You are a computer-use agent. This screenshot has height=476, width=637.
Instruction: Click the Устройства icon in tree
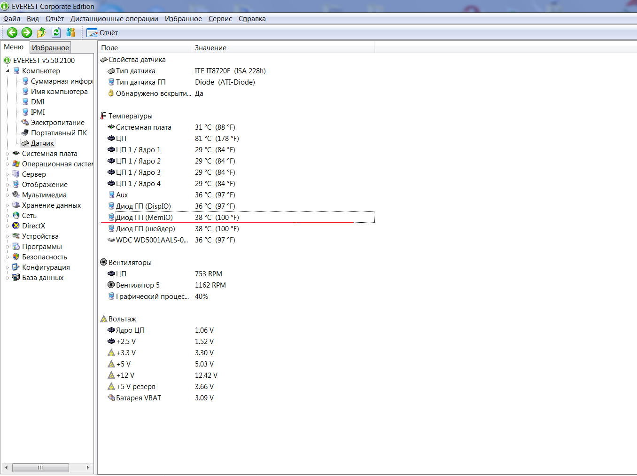[x=16, y=236]
